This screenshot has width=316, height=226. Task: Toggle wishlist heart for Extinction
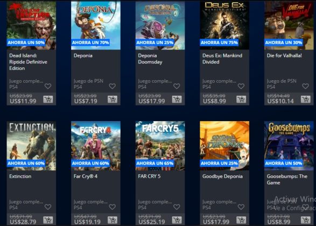pyautogui.click(x=48, y=207)
